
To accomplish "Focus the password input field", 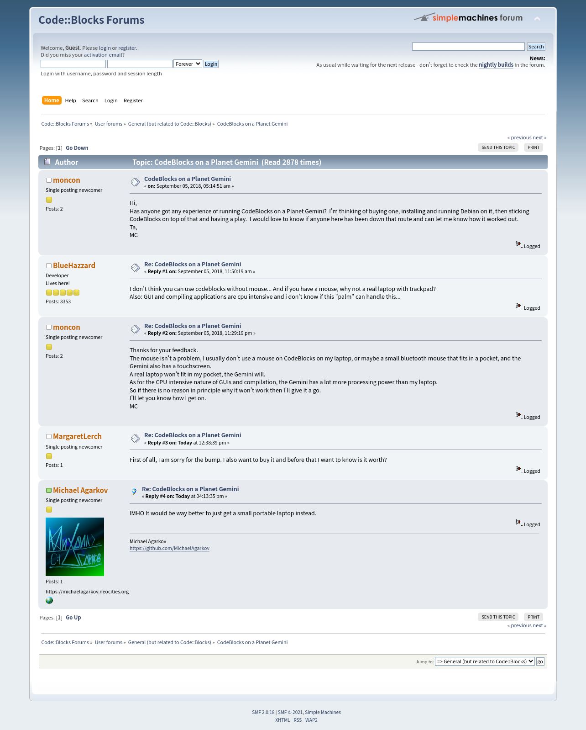I will pyautogui.click(x=140, y=64).
